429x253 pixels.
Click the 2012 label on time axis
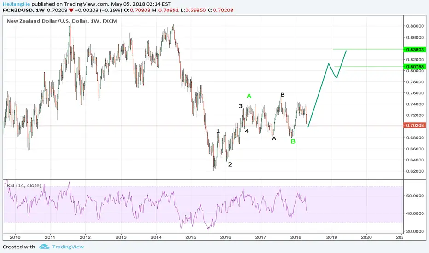(x=85, y=237)
